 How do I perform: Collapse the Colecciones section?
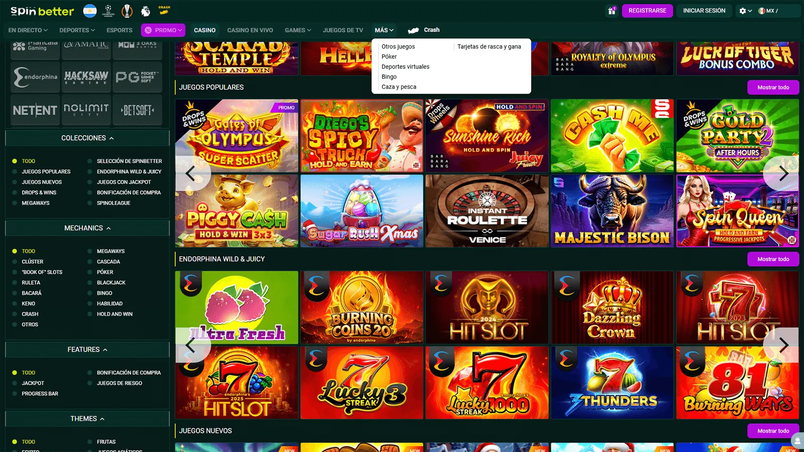click(x=87, y=138)
